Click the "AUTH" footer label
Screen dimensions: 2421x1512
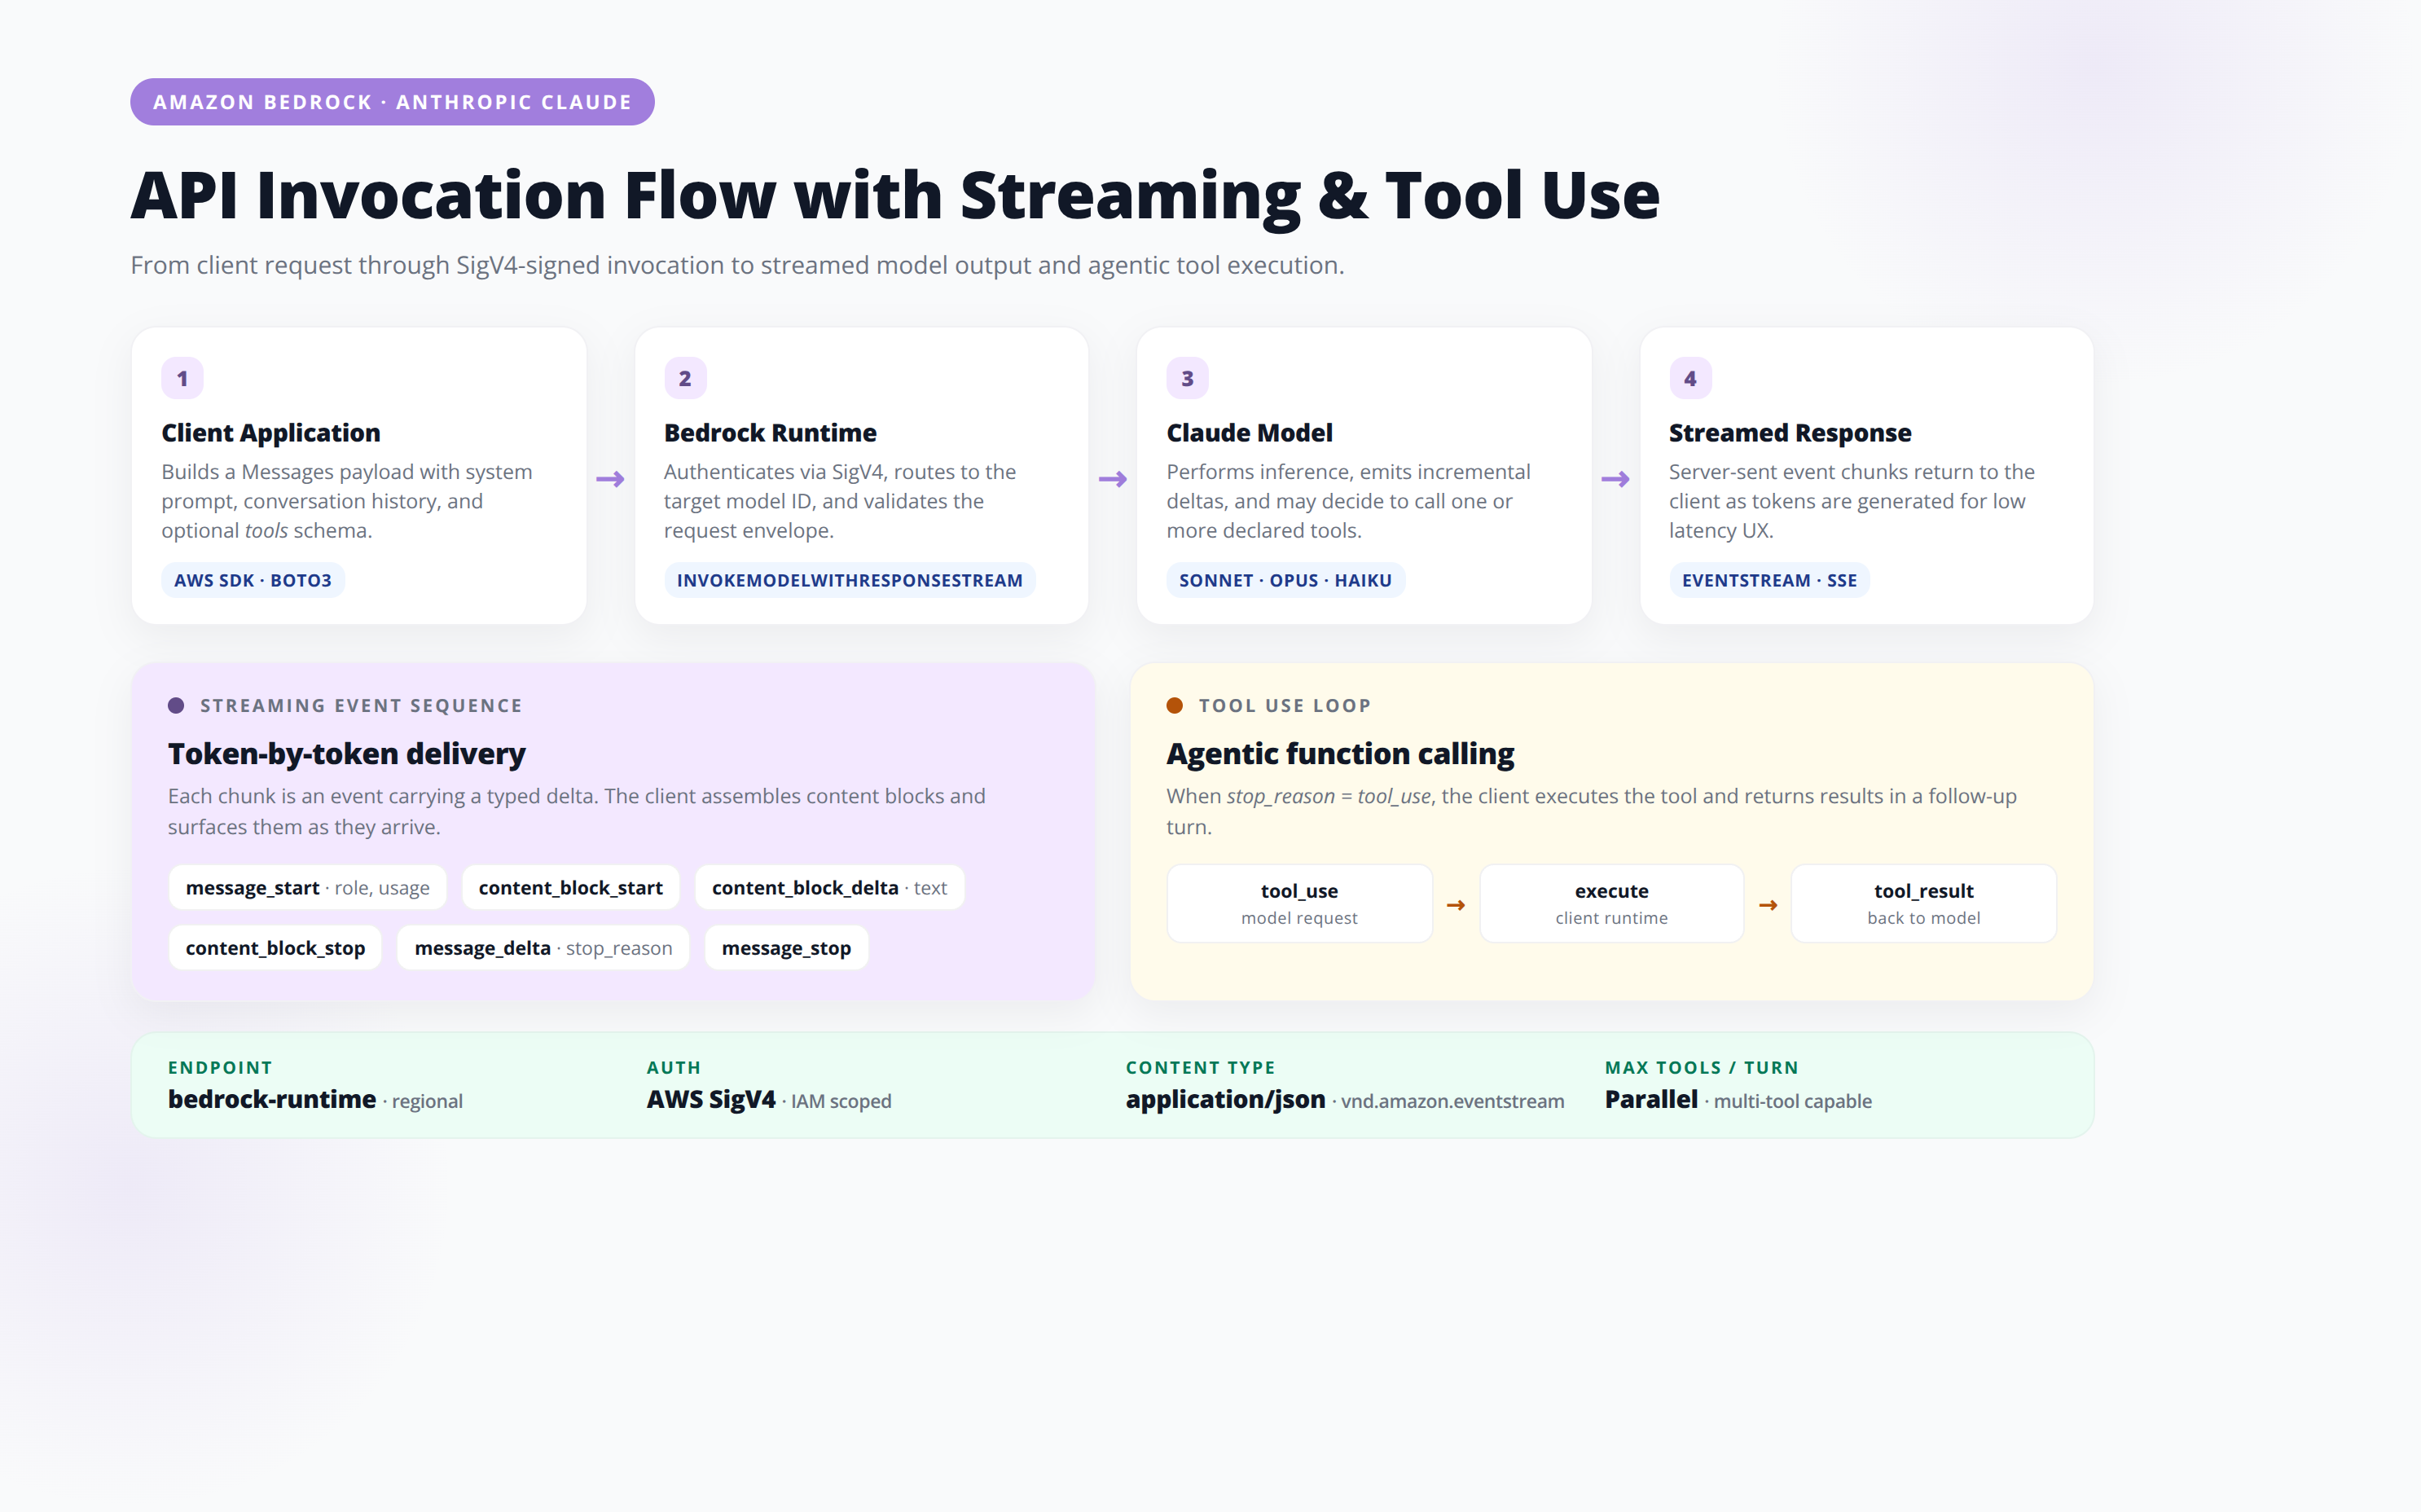pyautogui.click(x=673, y=1067)
